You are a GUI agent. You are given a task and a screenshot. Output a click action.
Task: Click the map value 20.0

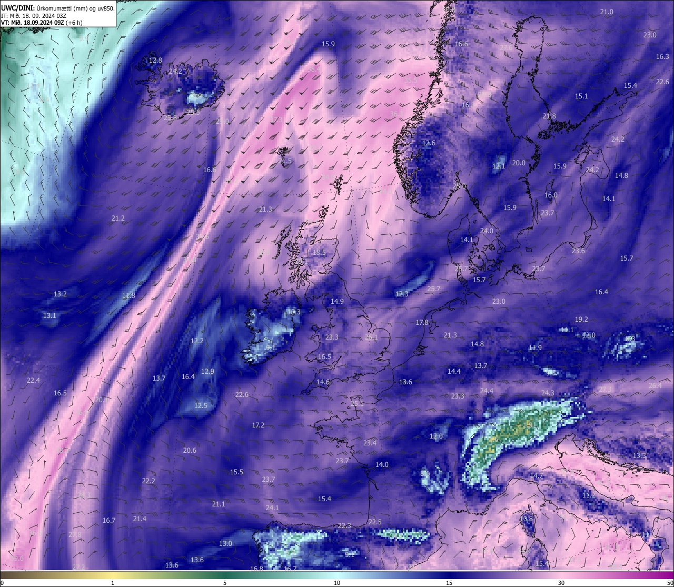[519, 163]
